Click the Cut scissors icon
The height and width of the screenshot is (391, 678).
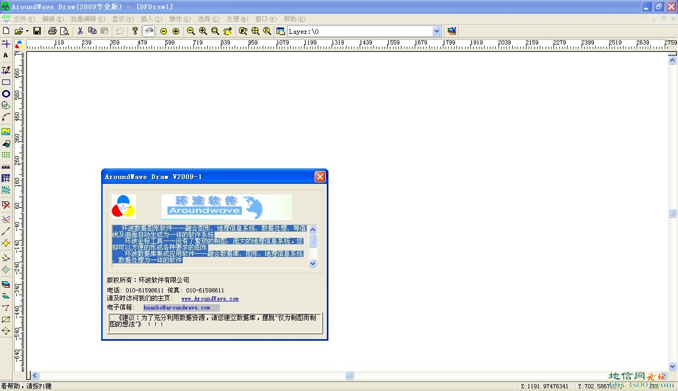[80, 31]
